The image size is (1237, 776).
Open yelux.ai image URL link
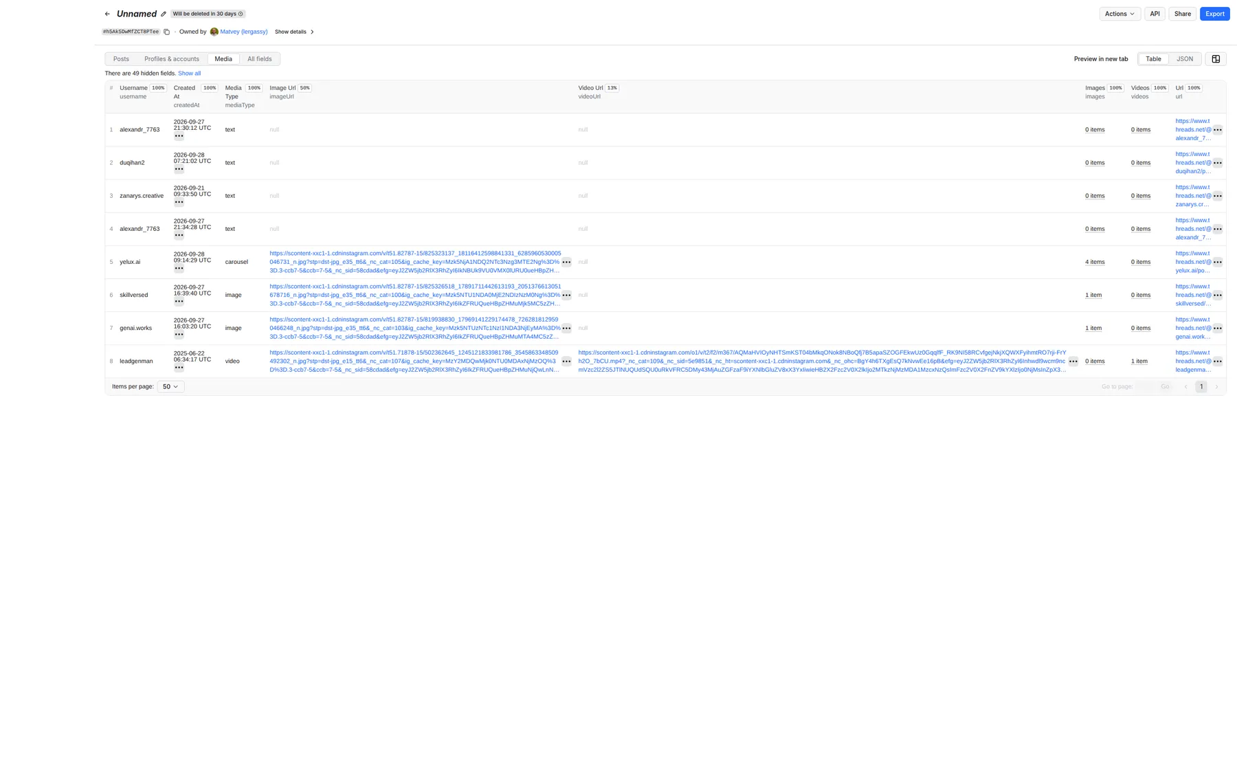[415, 262]
